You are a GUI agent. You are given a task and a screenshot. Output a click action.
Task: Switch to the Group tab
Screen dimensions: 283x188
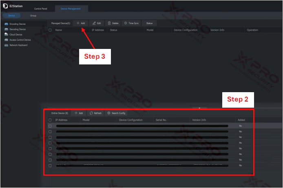click(x=33, y=15)
